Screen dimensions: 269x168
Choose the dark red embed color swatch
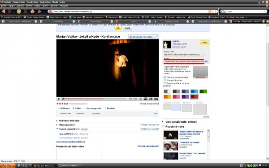(x=195, y=97)
